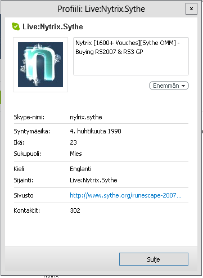Expand the Enemmän dropdown
Viewport: 203px width, 278px height.
tap(169, 86)
